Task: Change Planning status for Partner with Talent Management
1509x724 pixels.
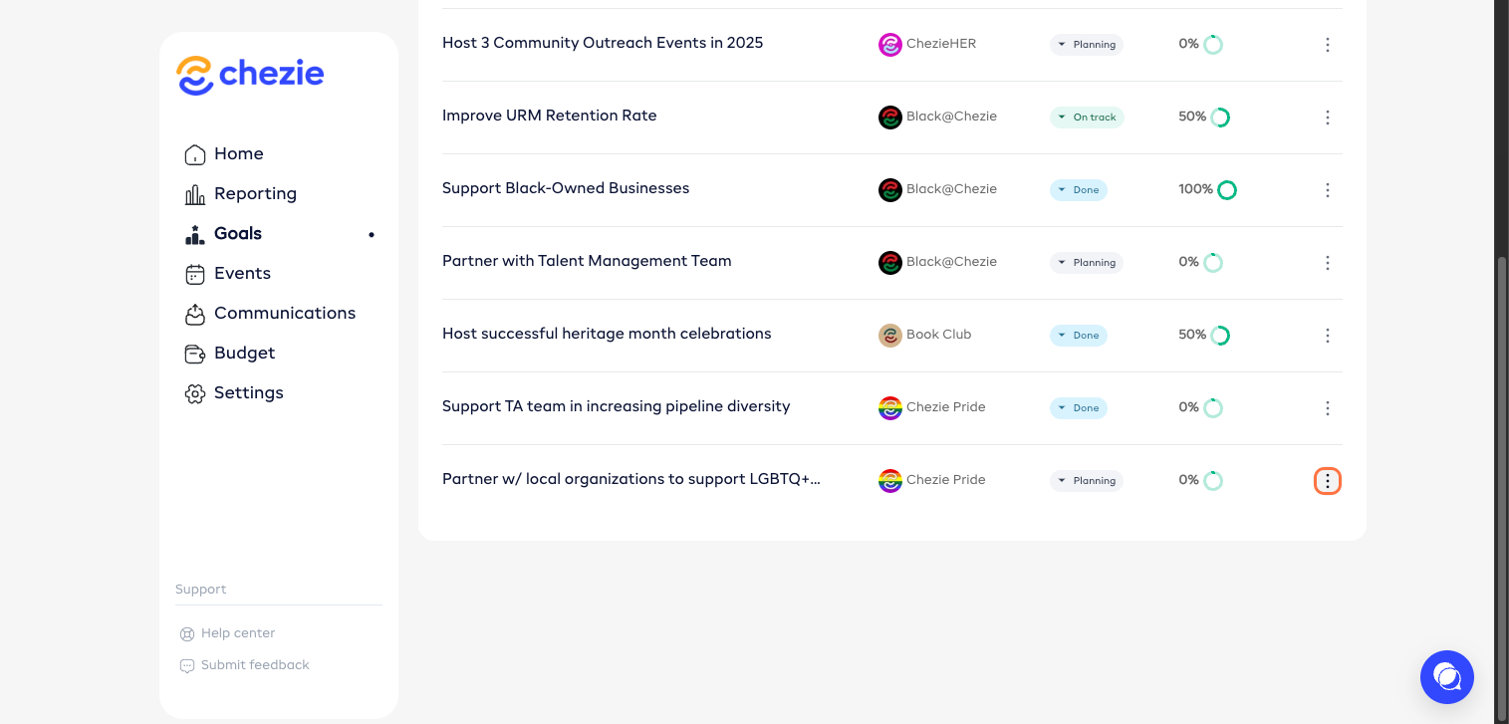Action: pos(1086,263)
